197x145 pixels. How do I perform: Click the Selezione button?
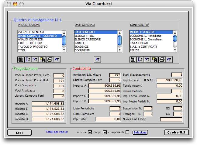pos(140,133)
